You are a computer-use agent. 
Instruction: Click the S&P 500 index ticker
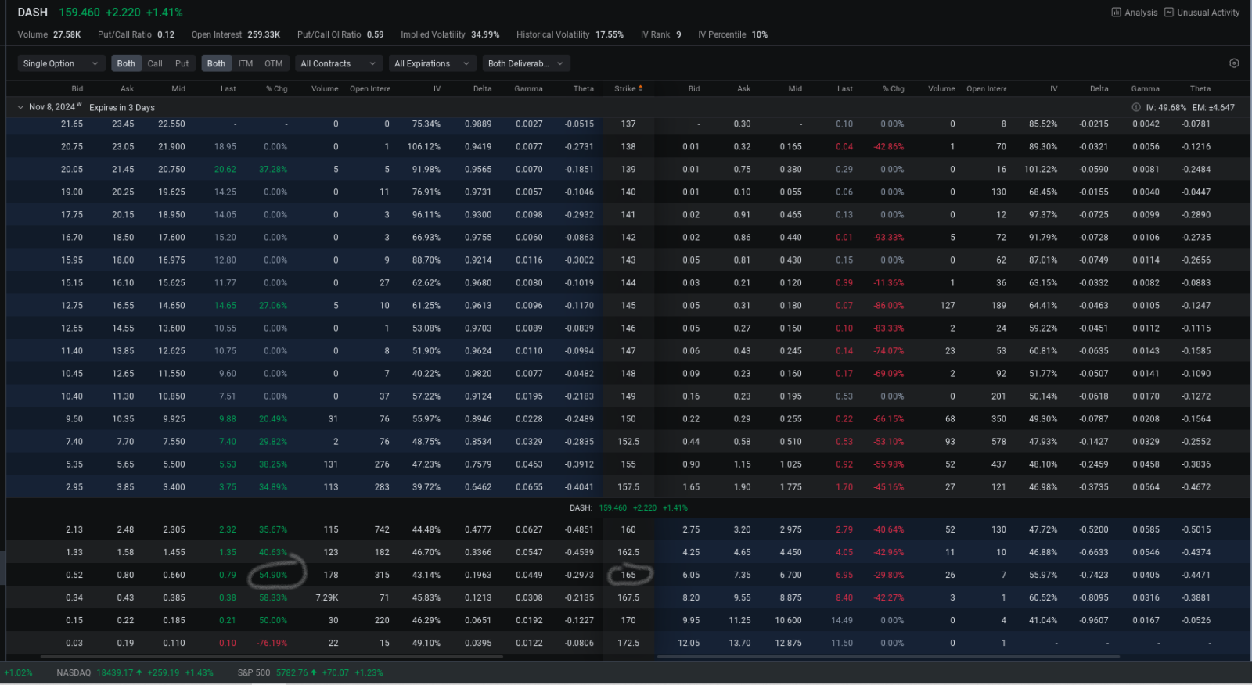[x=311, y=672]
